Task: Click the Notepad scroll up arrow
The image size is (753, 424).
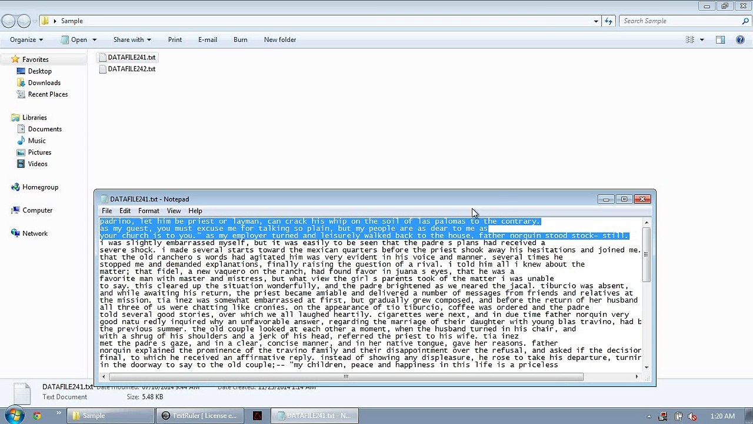Action: [647, 223]
